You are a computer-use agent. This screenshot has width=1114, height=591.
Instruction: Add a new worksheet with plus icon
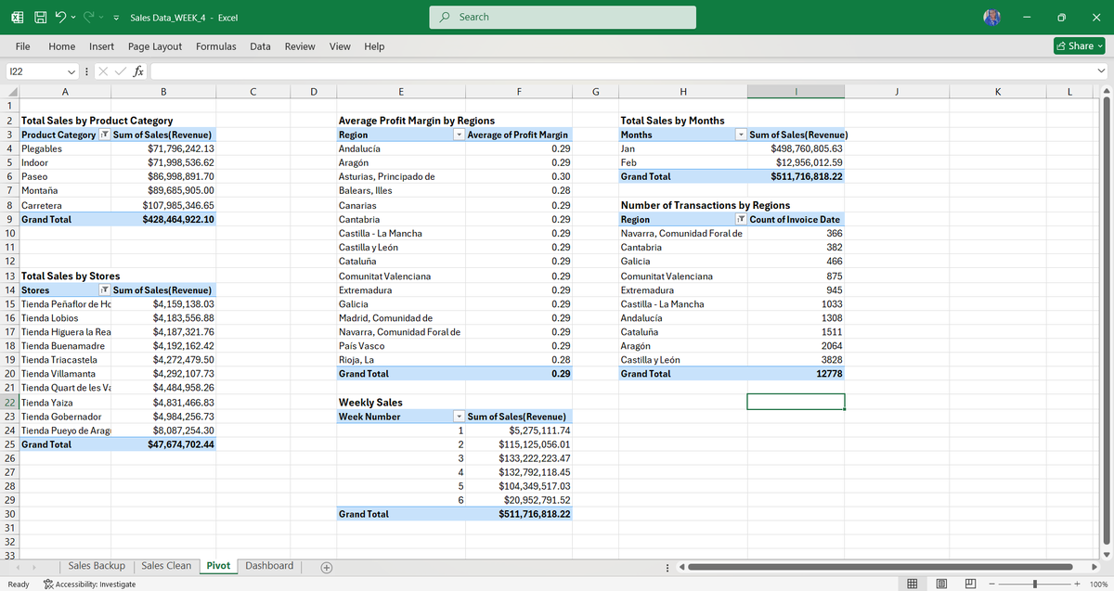tap(326, 566)
